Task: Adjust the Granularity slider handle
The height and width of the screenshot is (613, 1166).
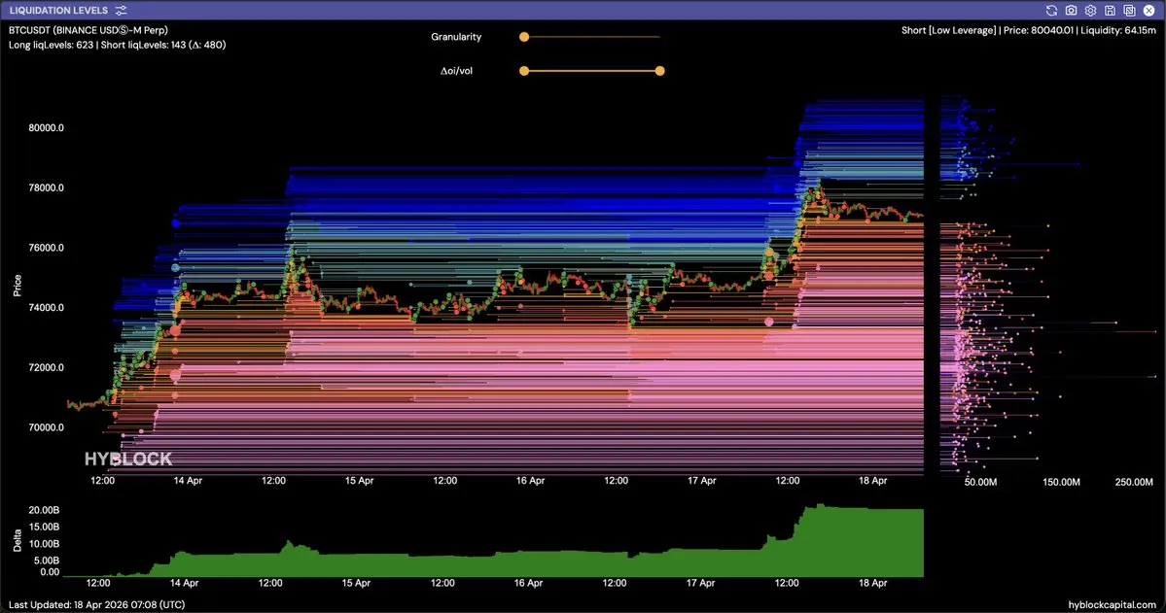Action: coord(524,36)
